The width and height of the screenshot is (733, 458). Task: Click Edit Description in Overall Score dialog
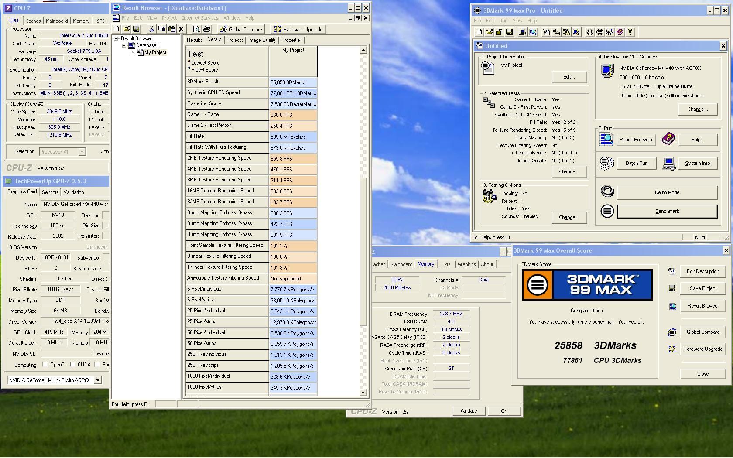point(703,271)
